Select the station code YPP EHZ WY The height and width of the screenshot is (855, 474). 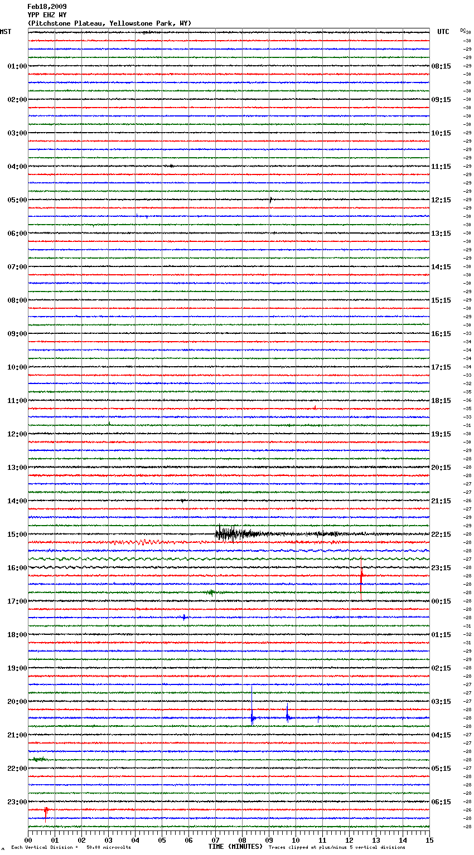47,15
